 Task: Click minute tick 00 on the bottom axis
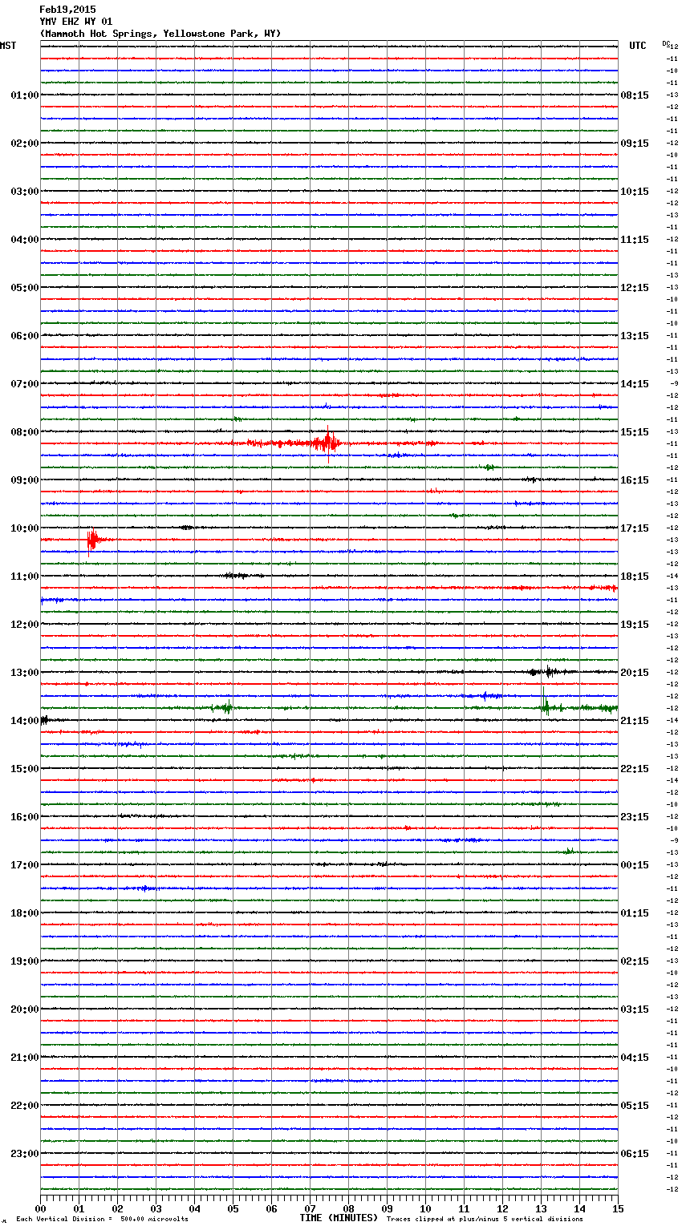click(x=40, y=1208)
